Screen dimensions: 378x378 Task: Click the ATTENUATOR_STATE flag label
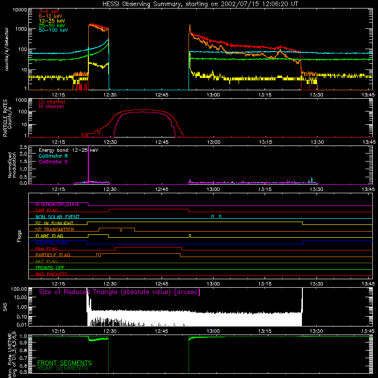(57, 205)
